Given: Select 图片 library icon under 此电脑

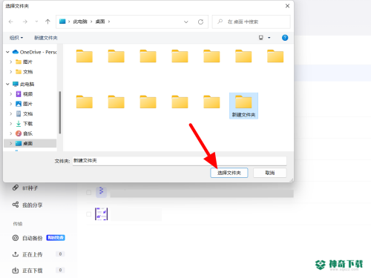Looking at the screenshot, I should pyautogui.click(x=19, y=104).
